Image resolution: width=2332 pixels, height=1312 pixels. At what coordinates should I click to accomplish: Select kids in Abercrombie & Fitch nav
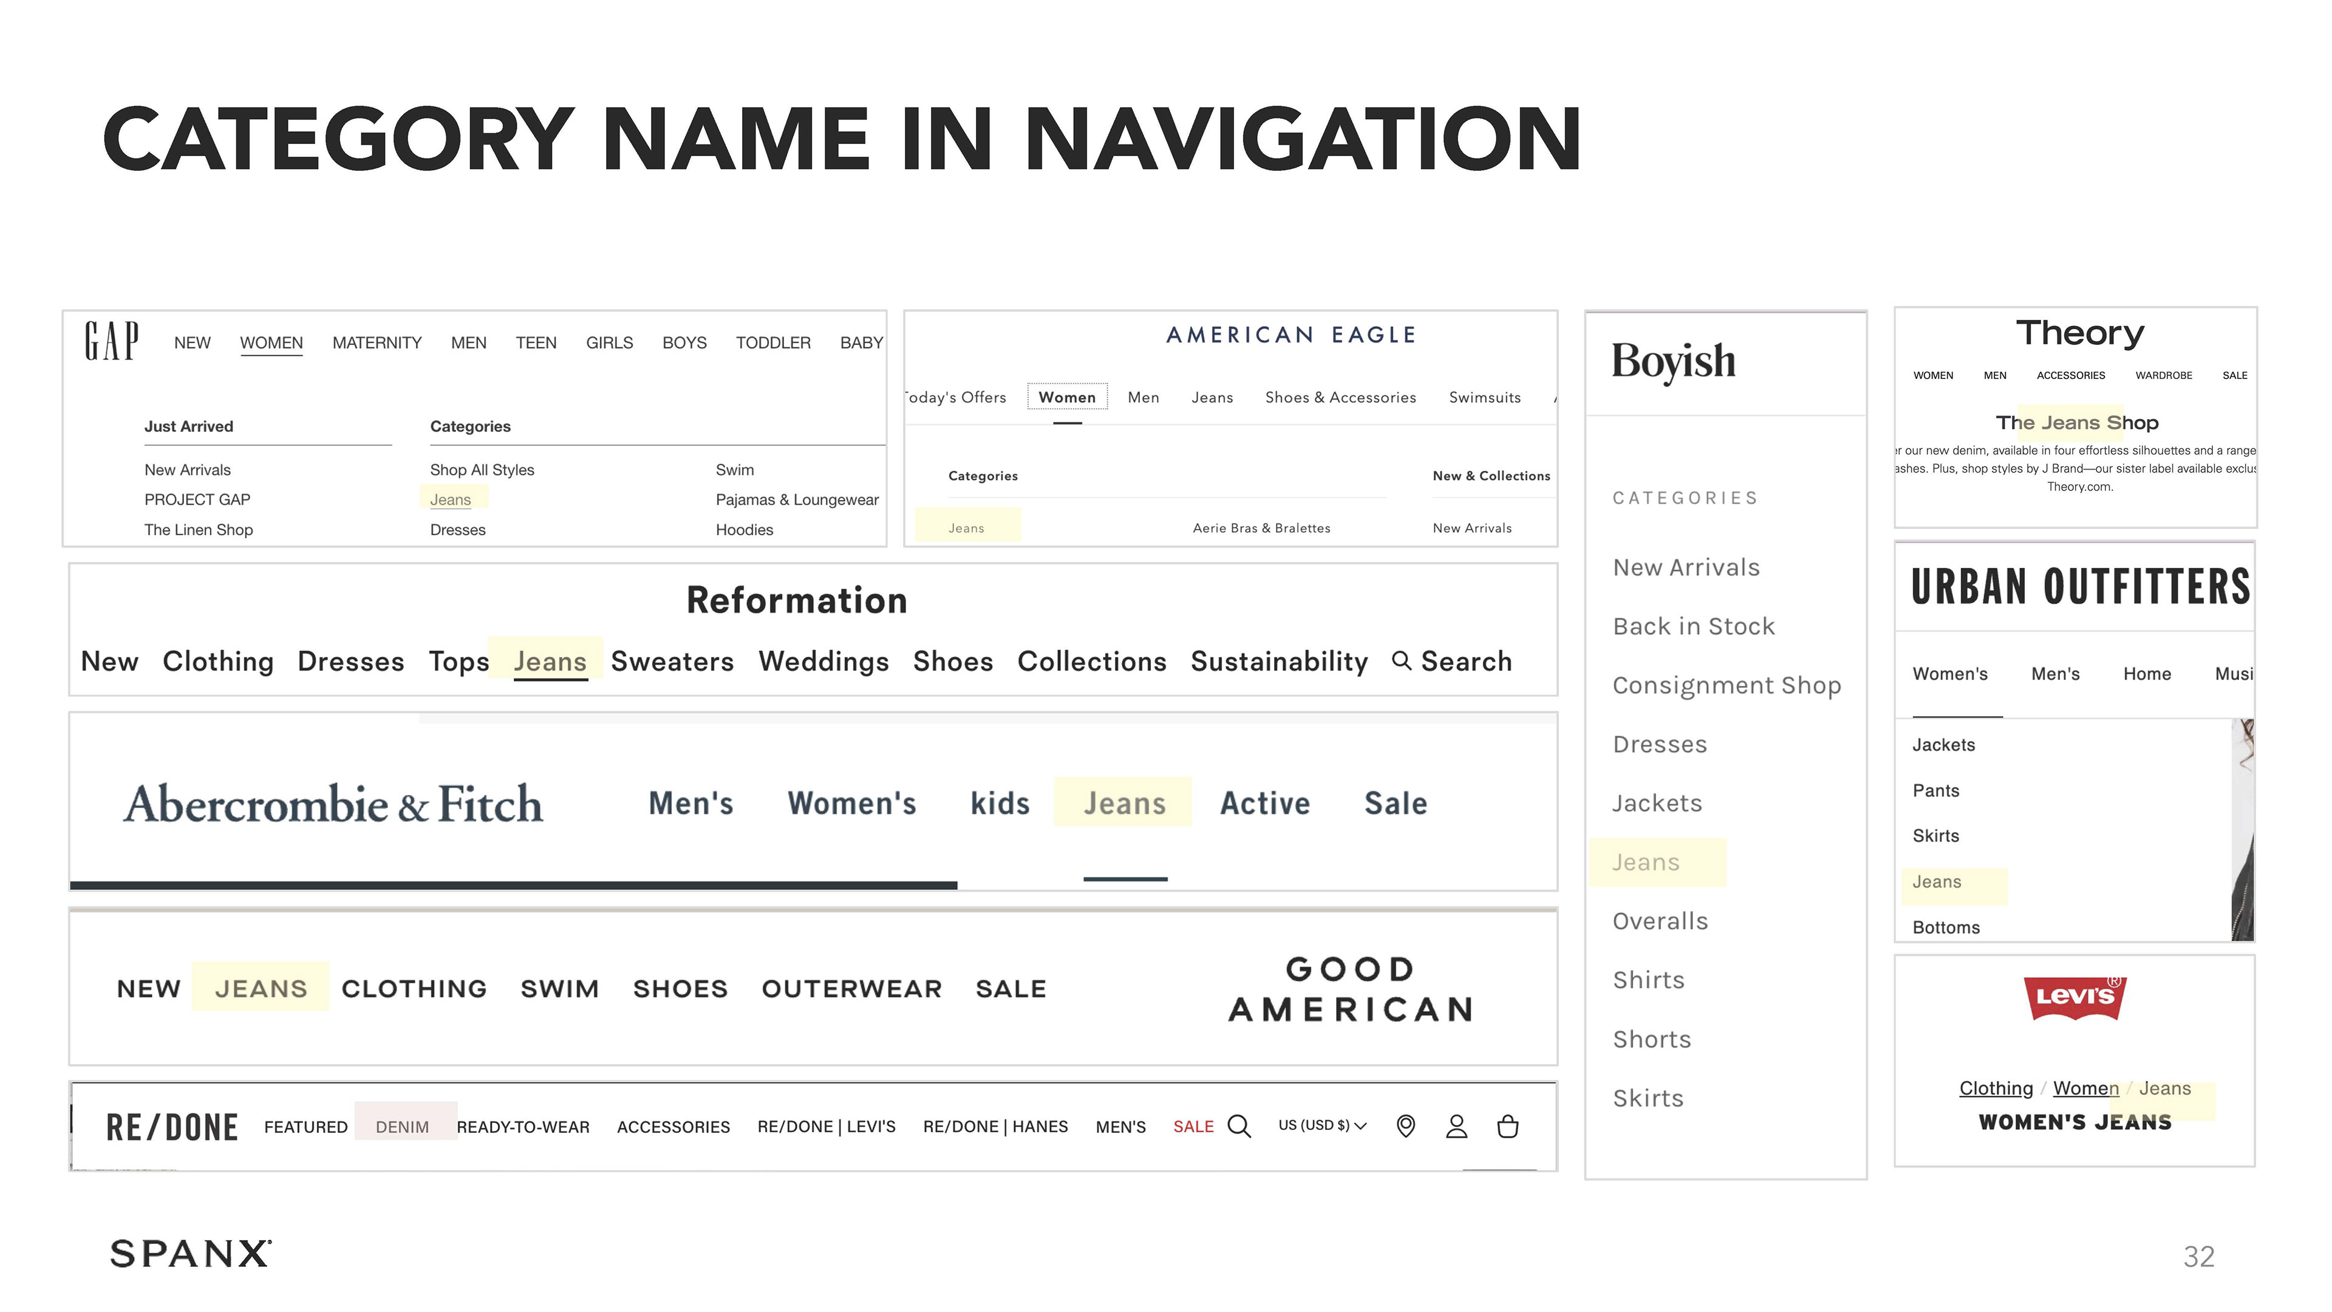1000,803
